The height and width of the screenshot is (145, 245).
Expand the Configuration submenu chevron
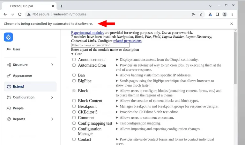pos(52,97)
